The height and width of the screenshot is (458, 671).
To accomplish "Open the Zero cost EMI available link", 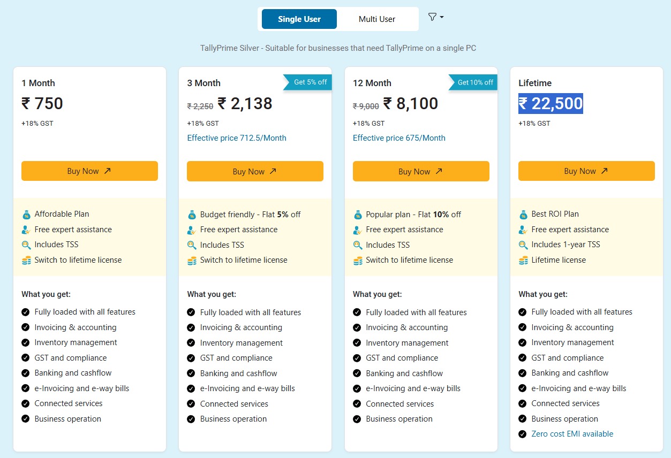I will click(x=572, y=434).
